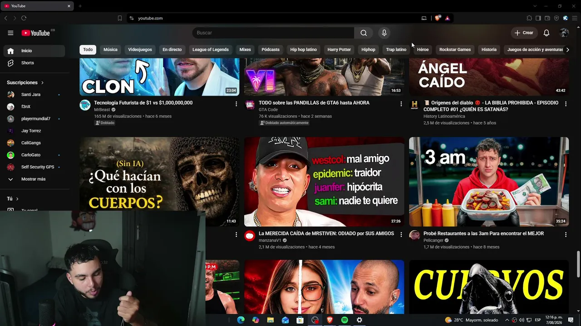581x326 pixels.
Task: Open the YouTube hamburger guide menu
Action: (x=10, y=33)
